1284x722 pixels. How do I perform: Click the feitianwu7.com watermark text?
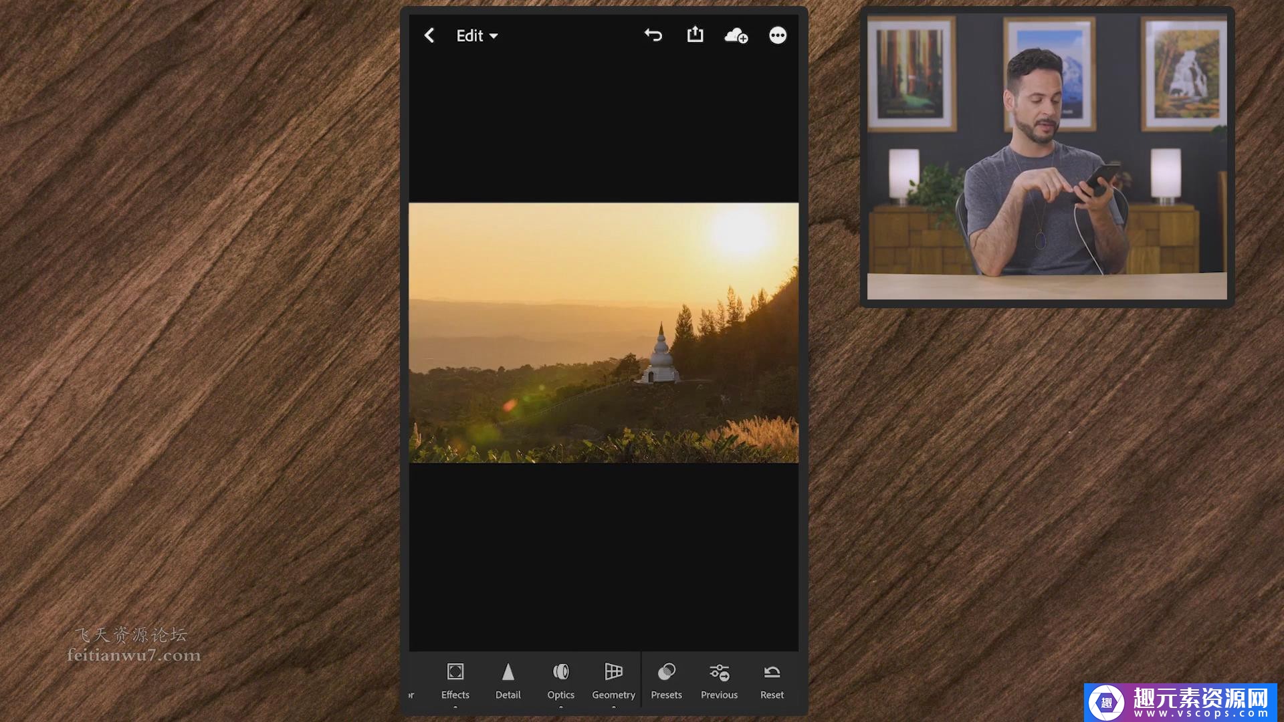pyautogui.click(x=134, y=654)
